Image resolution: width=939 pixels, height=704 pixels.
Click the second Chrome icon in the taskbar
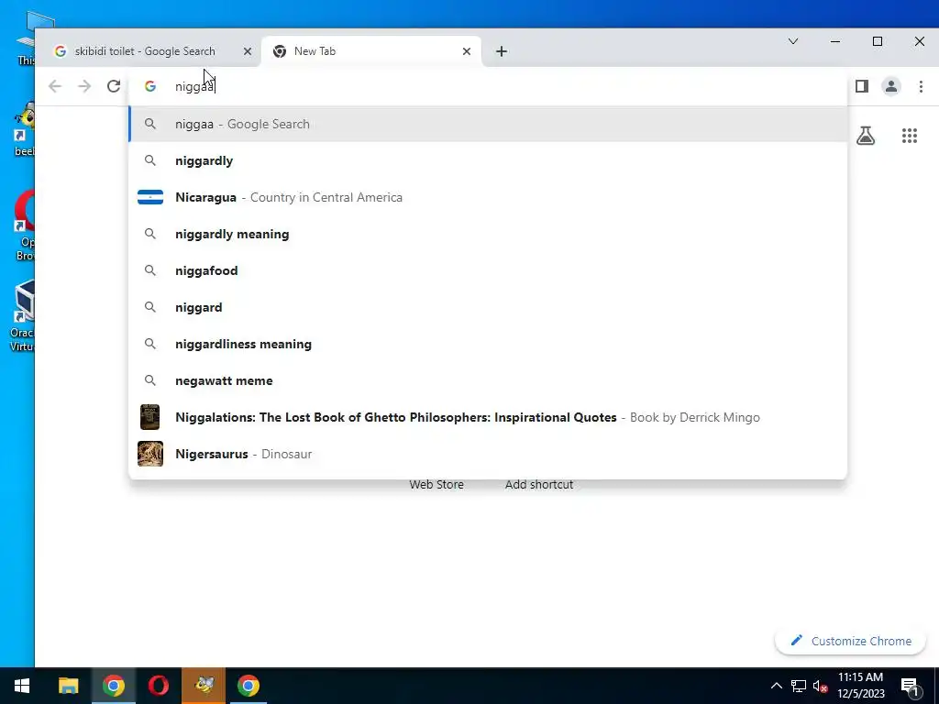click(248, 686)
